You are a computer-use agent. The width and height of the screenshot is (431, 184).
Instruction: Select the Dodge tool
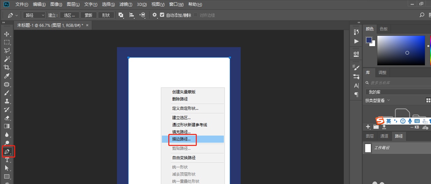point(7,143)
